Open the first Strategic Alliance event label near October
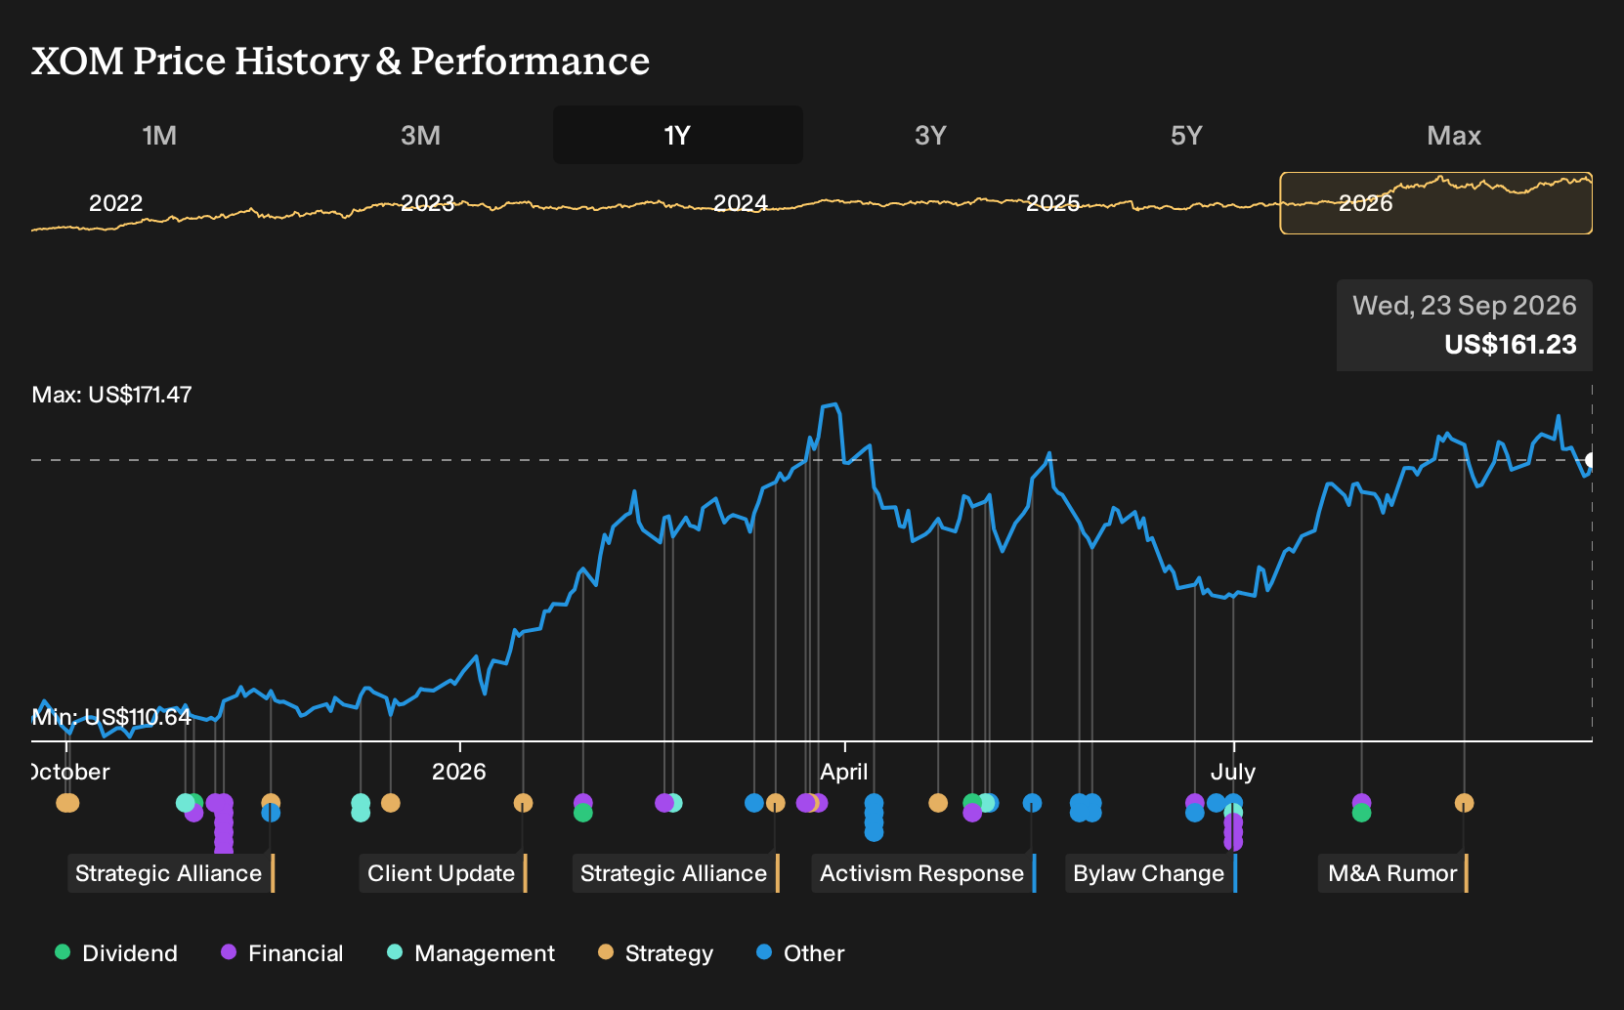Viewport: 1624px width, 1010px height. (x=170, y=873)
